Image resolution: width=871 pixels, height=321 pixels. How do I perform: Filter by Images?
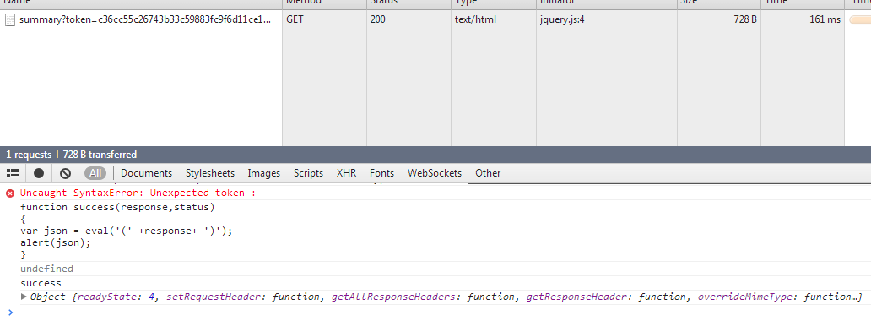point(264,173)
